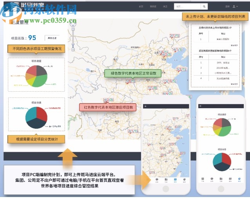Viewport: 250px width, 199px height.
Task: Select the 天台县廊桥院 project row
Action: click(x=215, y=78)
